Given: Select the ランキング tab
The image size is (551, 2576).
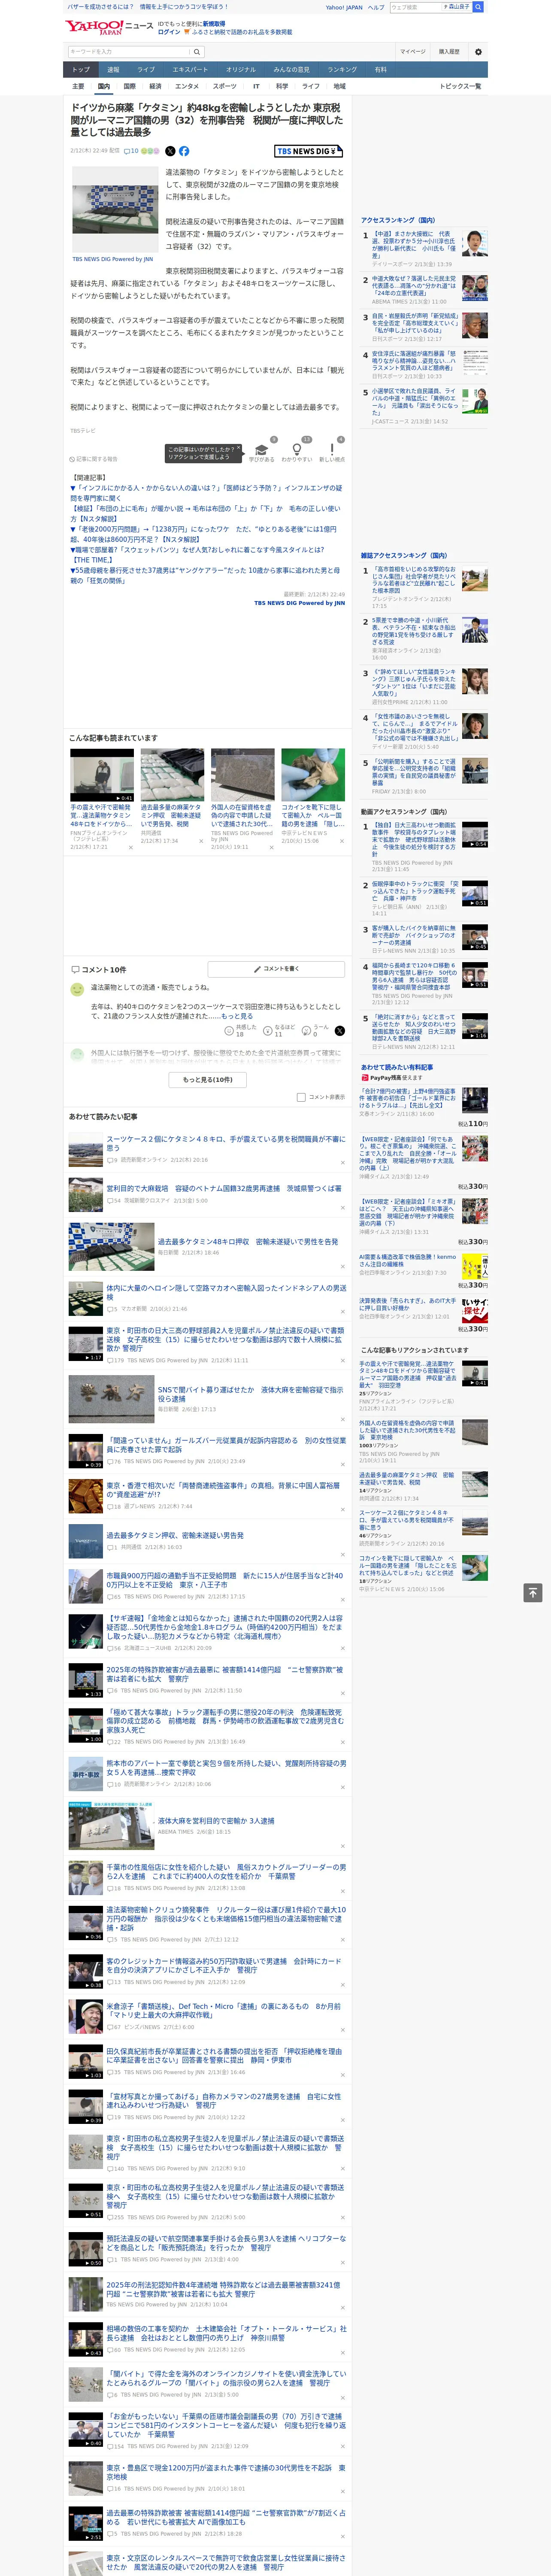Looking at the screenshot, I should point(342,69).
